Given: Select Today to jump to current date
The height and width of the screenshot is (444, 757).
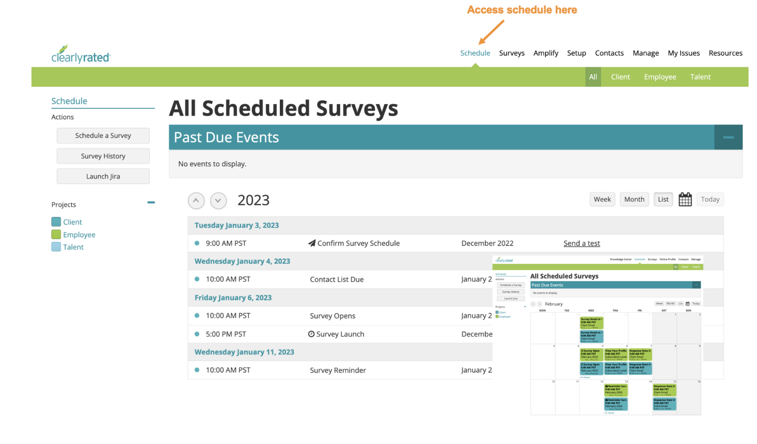Looking at the screenshot, I should pyautogui.click(x=710, y=199).
